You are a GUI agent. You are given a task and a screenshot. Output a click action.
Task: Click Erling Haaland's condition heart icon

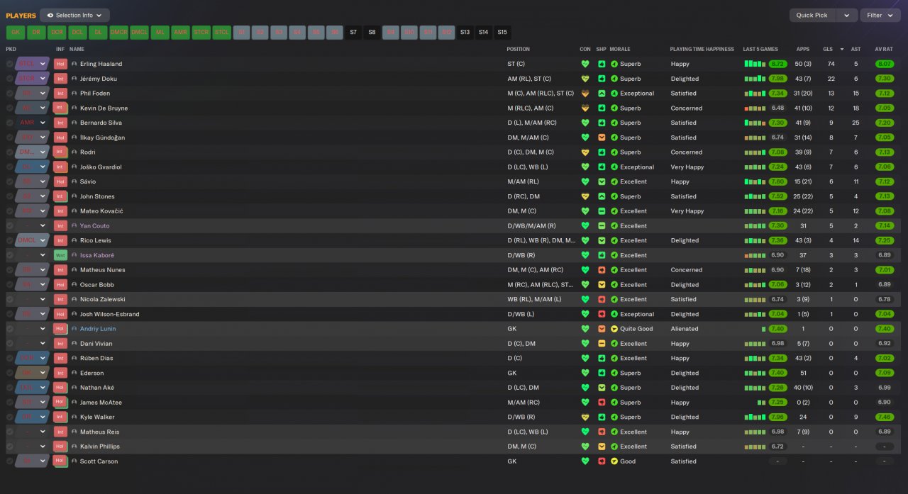(585, 64)
